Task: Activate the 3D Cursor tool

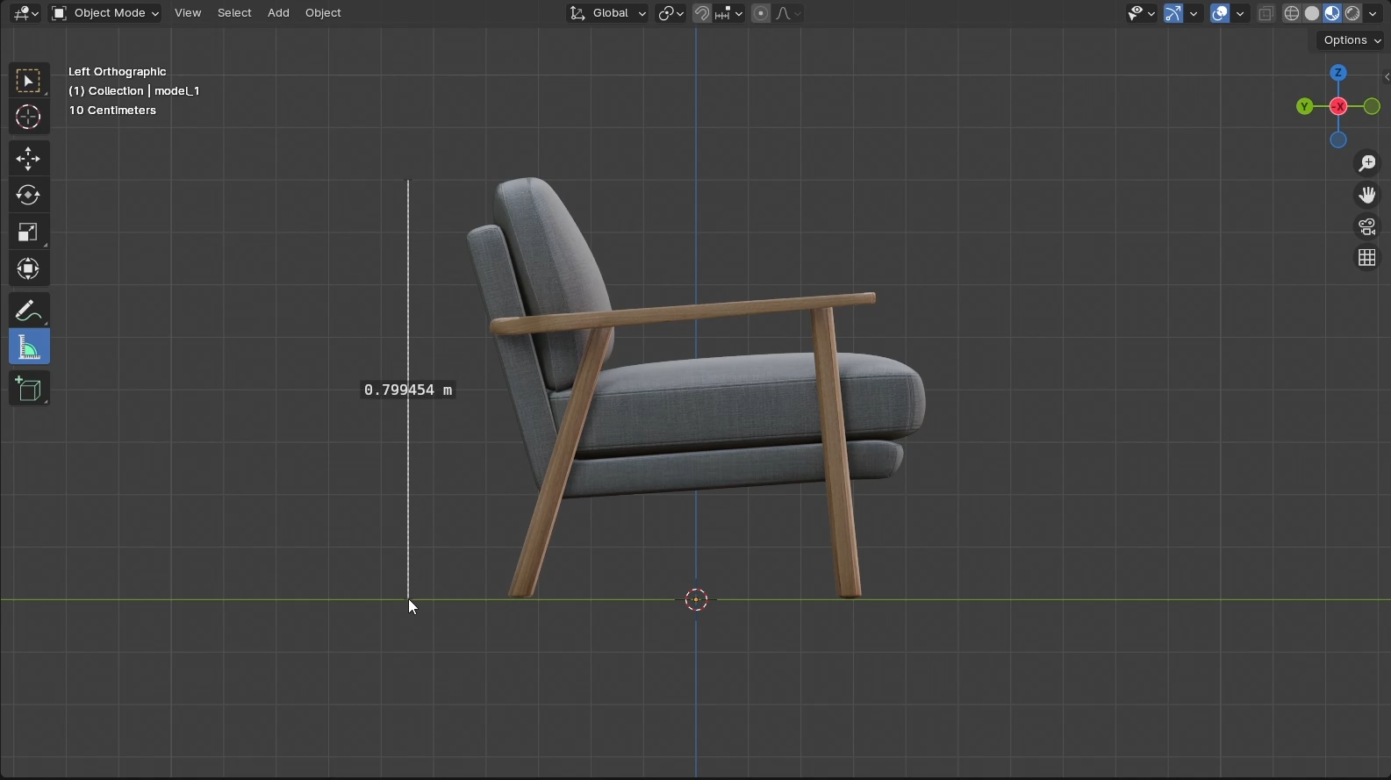Action: point(28,118)
